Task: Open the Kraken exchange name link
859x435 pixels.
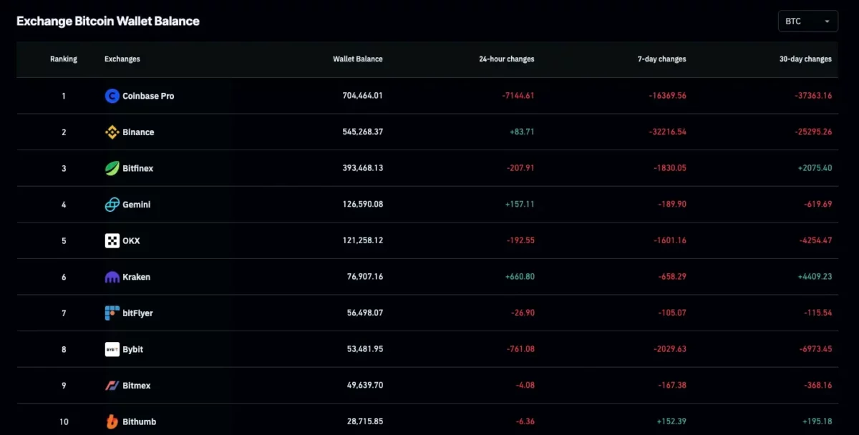Action: pyautogui.click(x=136, y=277)
